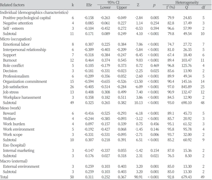Click the 'Reward' row label

pyautogui.click(x=9, y=113)
